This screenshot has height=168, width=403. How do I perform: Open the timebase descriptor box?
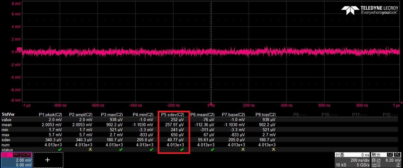(x=352, y=160)
